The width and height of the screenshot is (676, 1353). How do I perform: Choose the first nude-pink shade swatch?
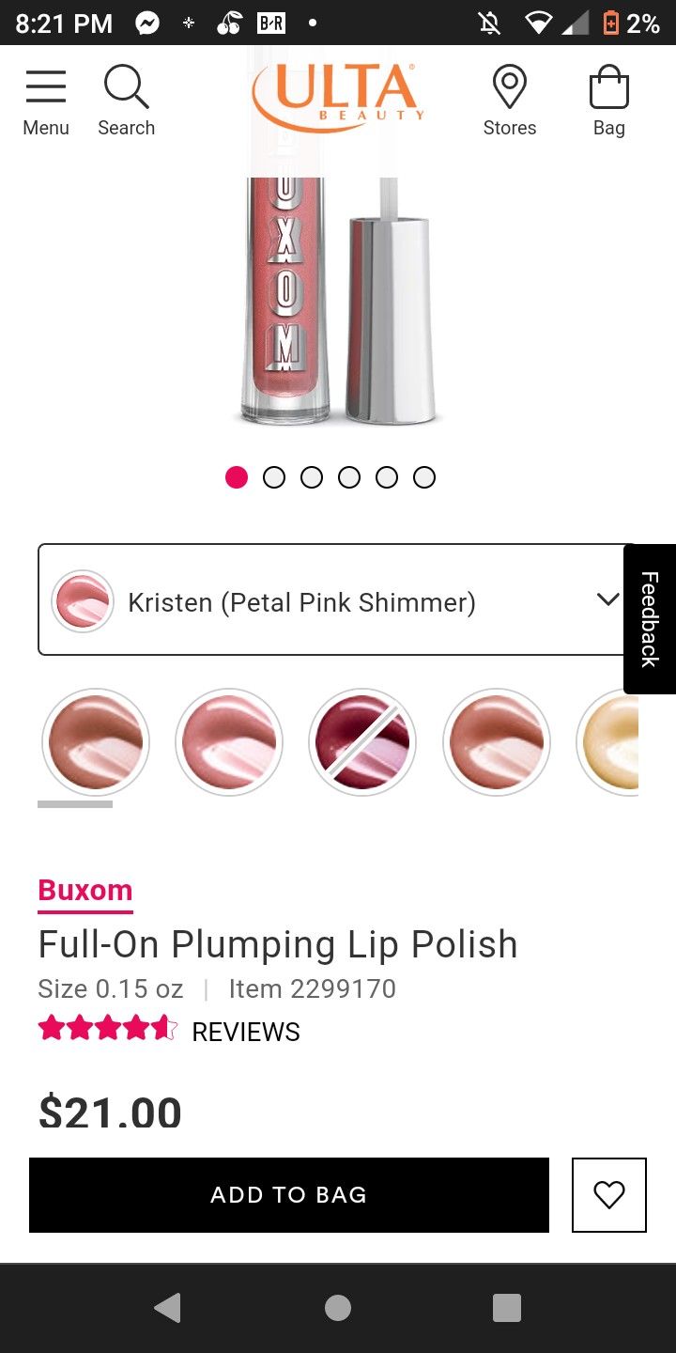96,742
